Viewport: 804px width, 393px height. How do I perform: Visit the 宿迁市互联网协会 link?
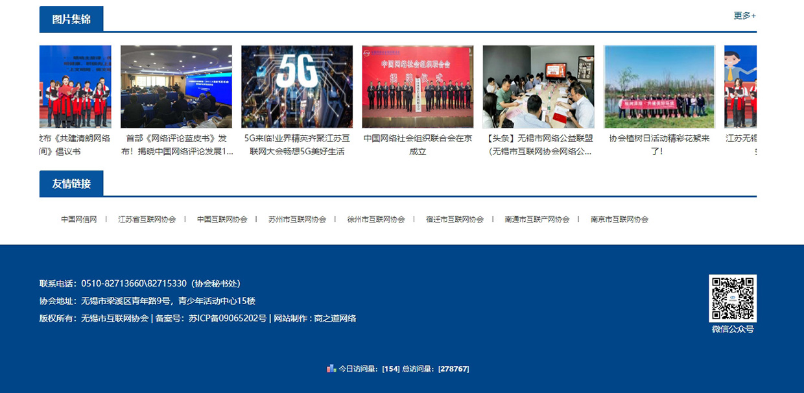coord(455,219)
